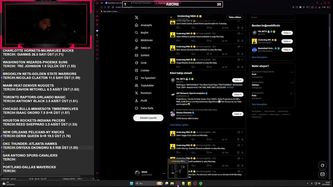Open floating Grok button
Screen dimensions: 333x187
(x=323, y=165)
